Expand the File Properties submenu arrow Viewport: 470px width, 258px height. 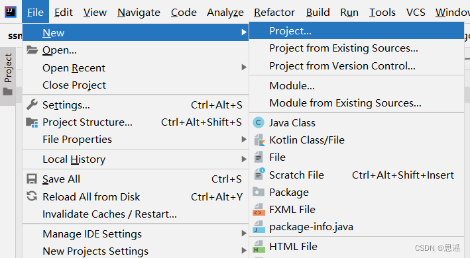pyautogui.click(x=244, y=140)
